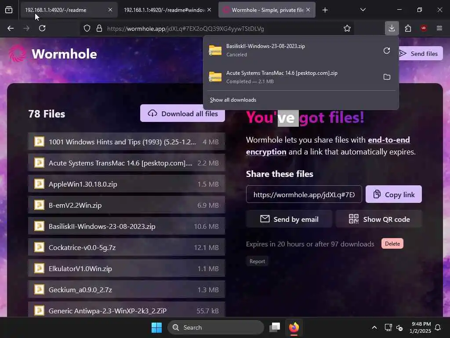This screenshot has width=450, height=338.
Task: Select the Wormhole tab
Action: coord(267,10)
